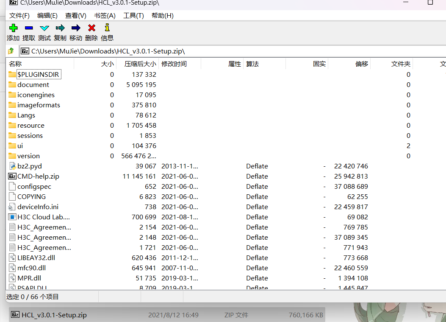
Task: Select the resource folder icon
Action: [12, 126]
